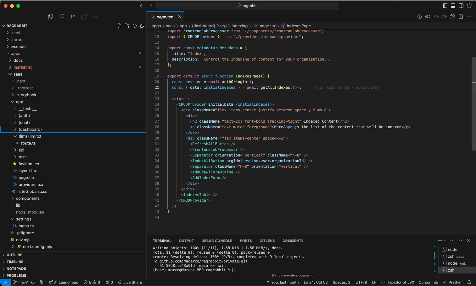Open the Extensions view icon
Viewport: 476px width, 286px height.
pos(83,17)
